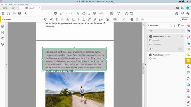
Task: Select the Pencil drawing tool
Action: (x=90, y=19)
